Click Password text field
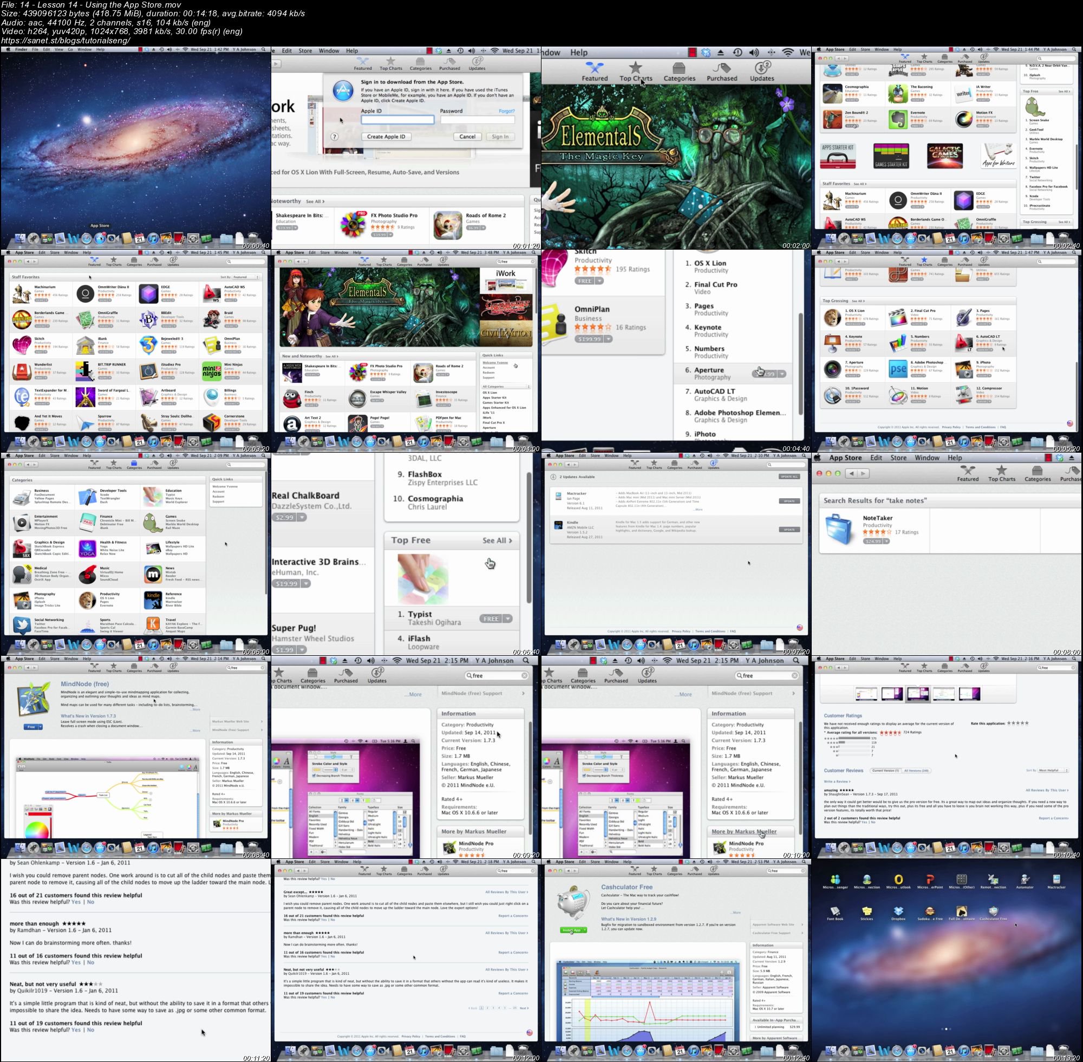 pos(478,119)
